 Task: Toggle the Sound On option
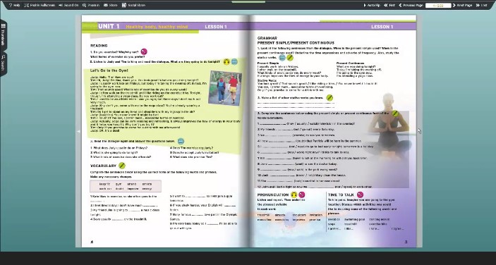point(68,5)
